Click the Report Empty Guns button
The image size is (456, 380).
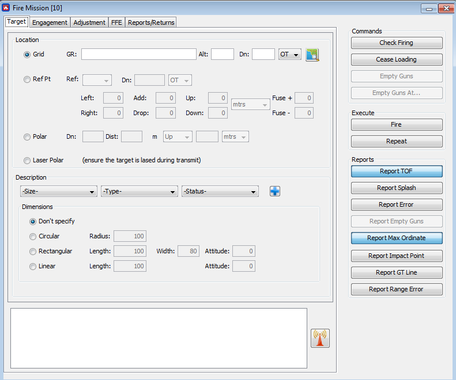click(397, 221)
